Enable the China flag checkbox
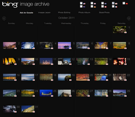Screen dimensions: 135x117 [x=124, y=3]
